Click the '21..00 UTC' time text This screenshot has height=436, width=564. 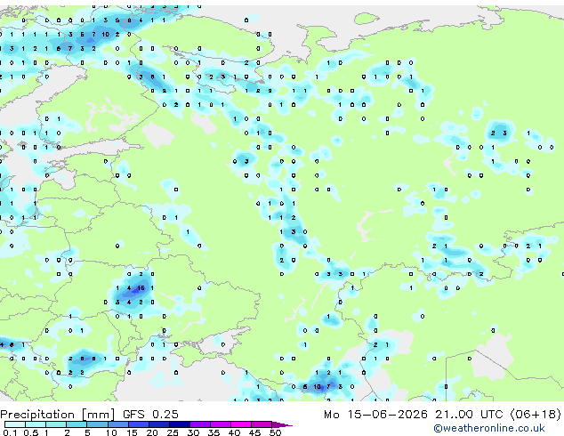click(x=469, y=415)
